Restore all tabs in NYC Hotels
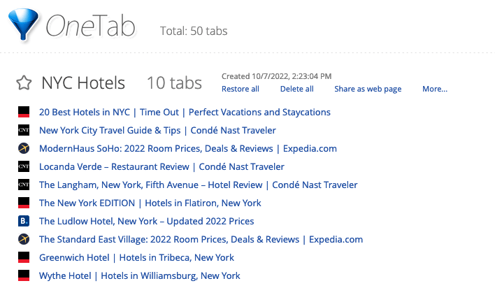The width and height of the screenshot is (495, 295). pyautogui.click(x=241, y=89)
